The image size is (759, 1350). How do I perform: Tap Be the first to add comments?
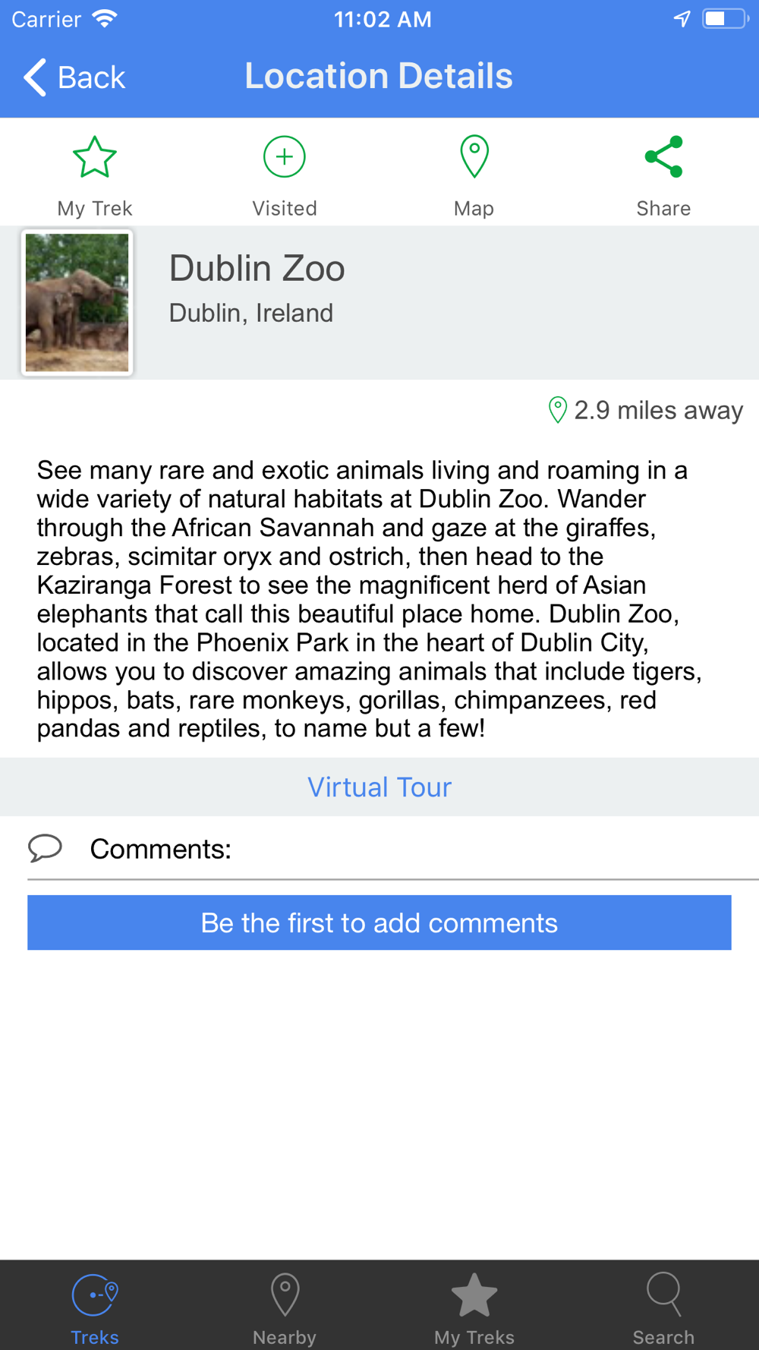[x=379, y=923]
